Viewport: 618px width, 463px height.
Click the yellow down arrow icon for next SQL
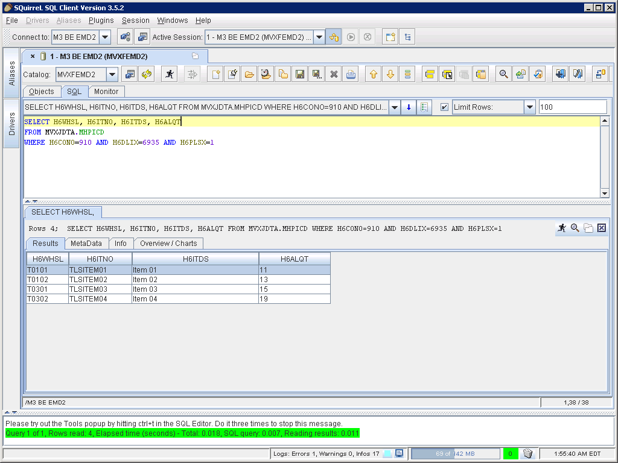(390, 74)
